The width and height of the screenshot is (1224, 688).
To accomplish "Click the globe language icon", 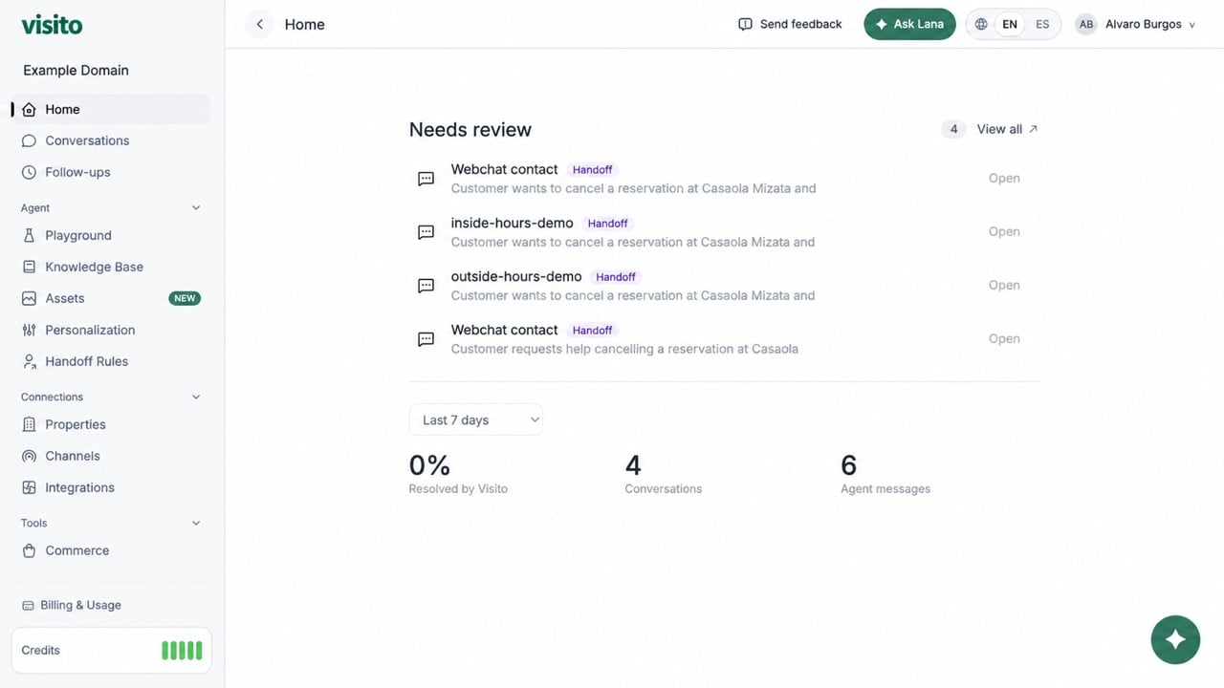I will pos(981,24).
